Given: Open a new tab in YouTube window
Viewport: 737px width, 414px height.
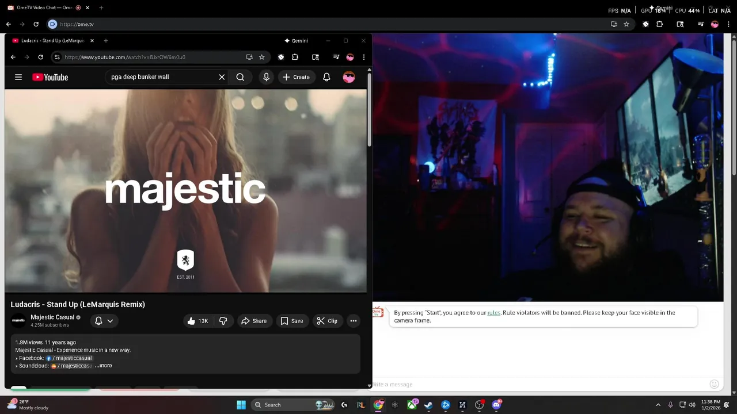Looking at the screenshot, I should click(x=106, y=41).
